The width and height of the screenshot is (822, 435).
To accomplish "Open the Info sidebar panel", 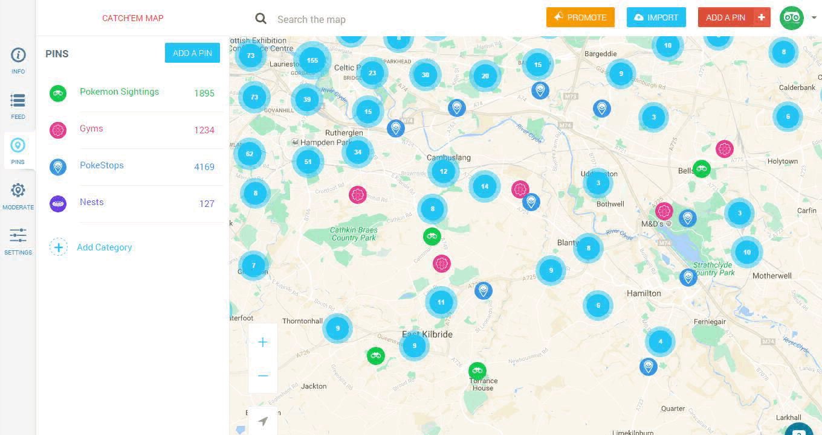I will coord(18,60).
